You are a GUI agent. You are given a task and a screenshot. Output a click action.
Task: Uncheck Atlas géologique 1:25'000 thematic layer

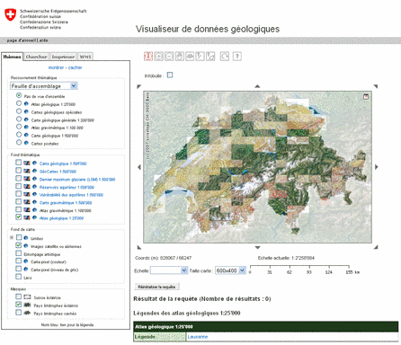pos(19,217)
